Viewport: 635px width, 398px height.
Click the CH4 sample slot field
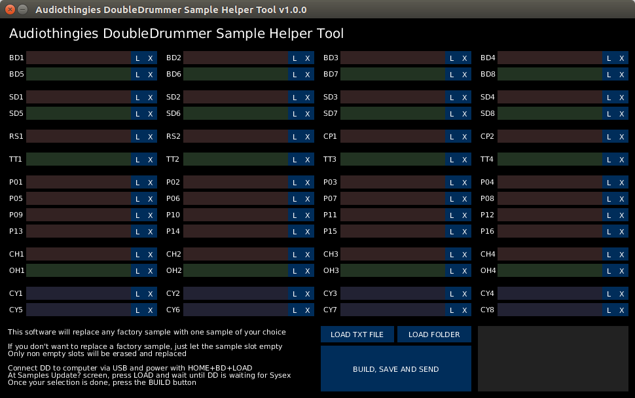[550, 254]
